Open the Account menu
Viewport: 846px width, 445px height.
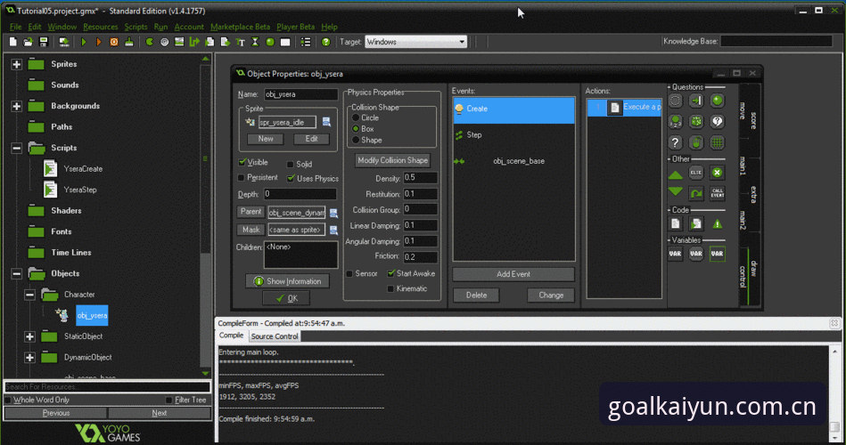189,27
